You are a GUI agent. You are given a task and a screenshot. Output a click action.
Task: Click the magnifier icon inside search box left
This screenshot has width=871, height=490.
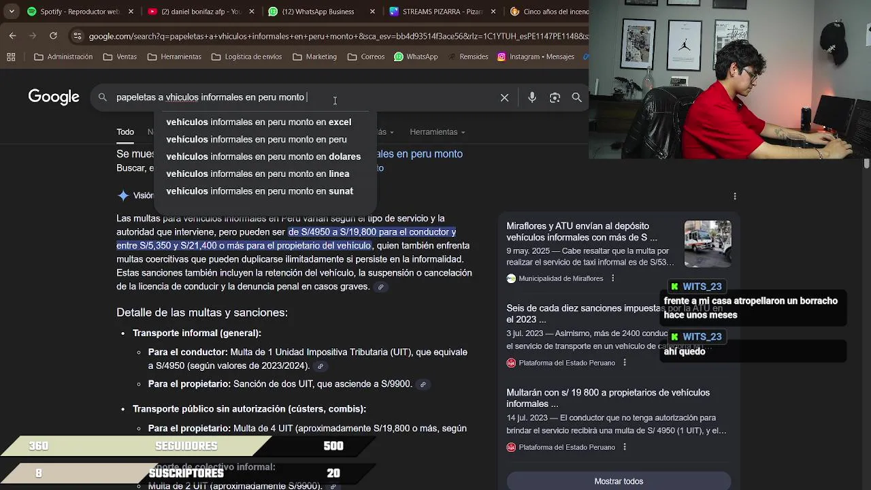(103, 97)
